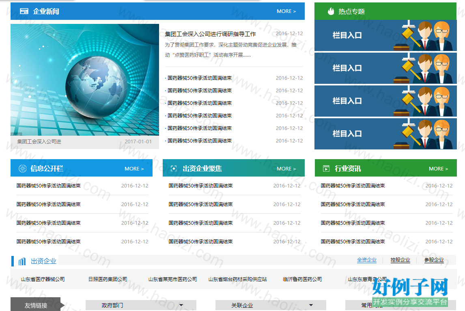Click the 出资企业 building icon
The width and height of the screenshot is (465, 311).
pos(22,261)
